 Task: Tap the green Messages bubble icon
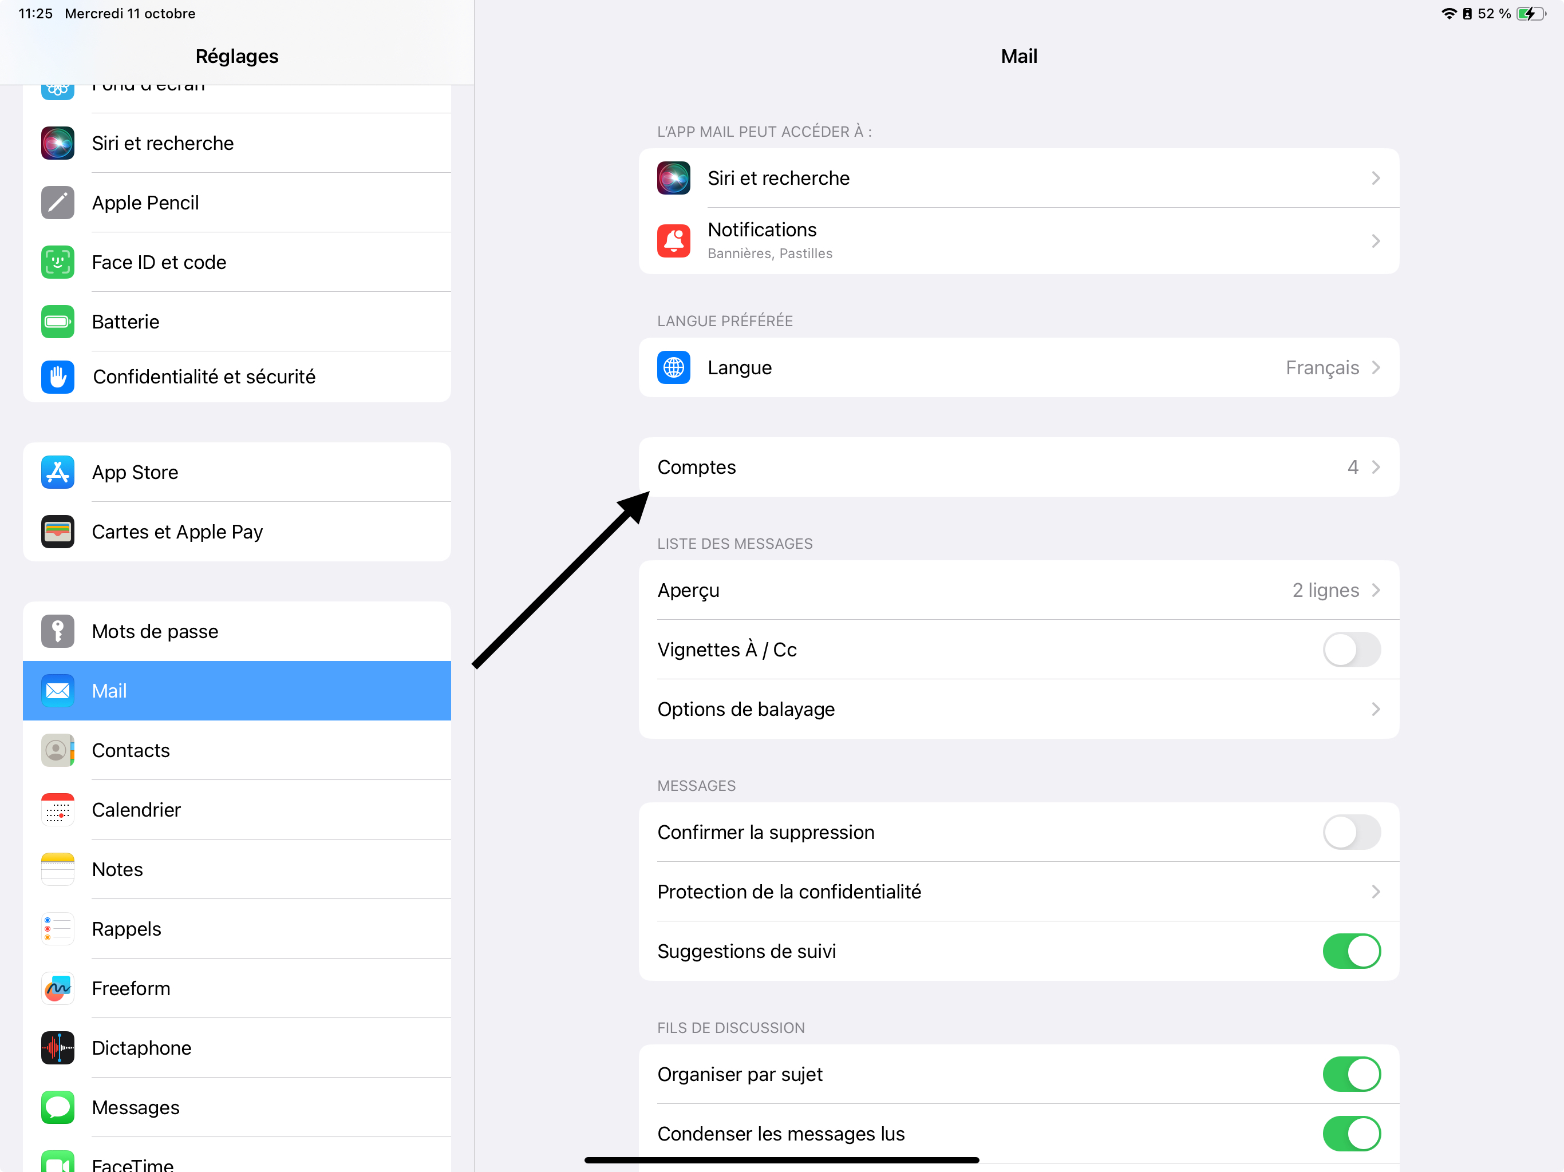pyautogui.click(x=58, y=1107)
